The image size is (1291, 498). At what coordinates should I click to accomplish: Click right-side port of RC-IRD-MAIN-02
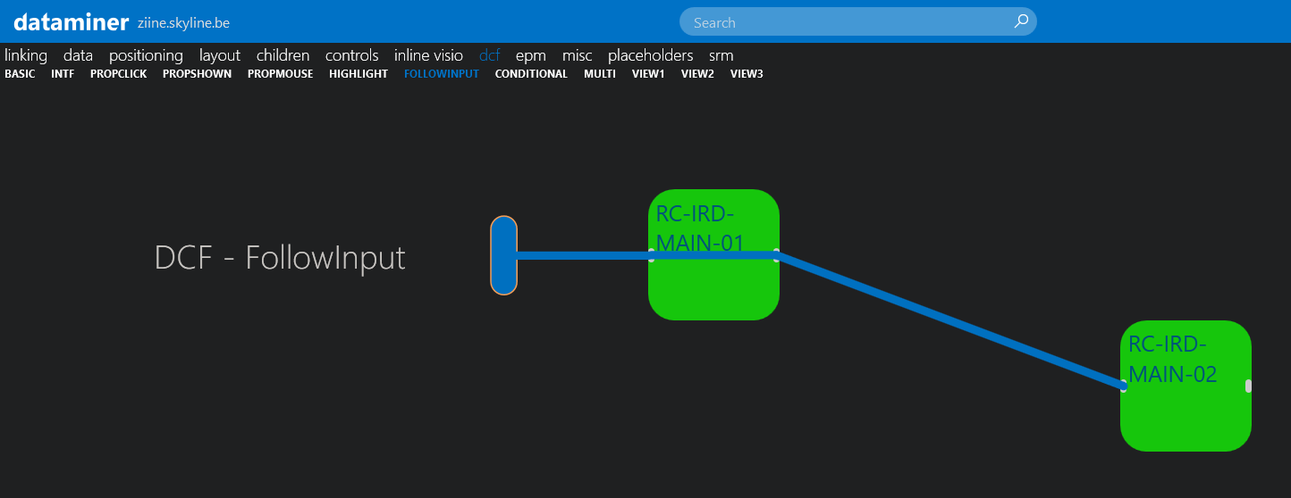[1248, 386]
